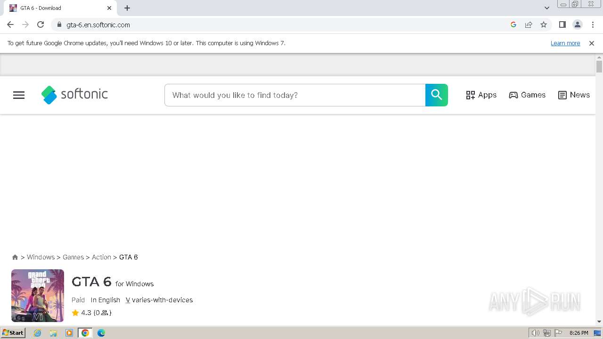
Task: Go to Action breadcrumb link
Action: tap(101, 257)
